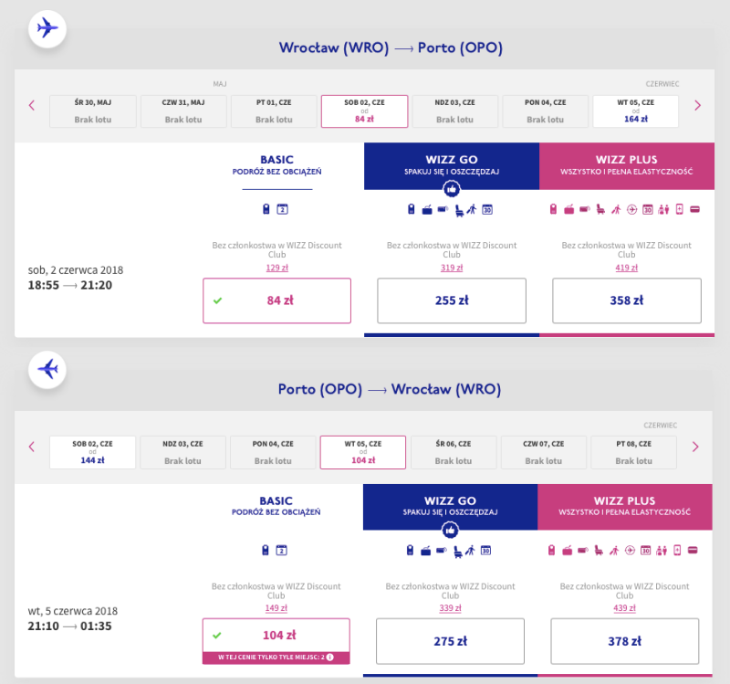Click outbound WIZZ GO seat selection icon
The height and width of the screenshot is (684, 730).
click(459, 211)
